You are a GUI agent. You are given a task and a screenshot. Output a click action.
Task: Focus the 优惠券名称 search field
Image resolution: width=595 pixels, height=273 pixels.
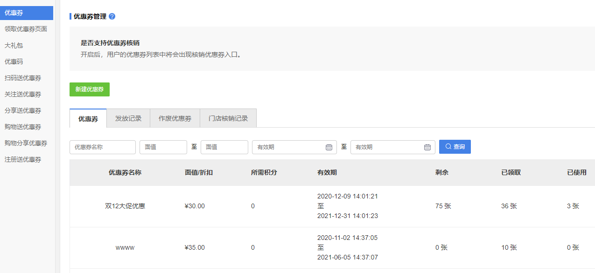[103, 147]
